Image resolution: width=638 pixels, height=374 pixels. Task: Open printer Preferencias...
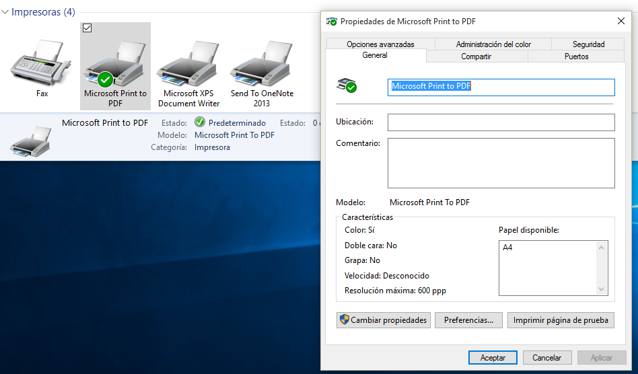(468, 320)
